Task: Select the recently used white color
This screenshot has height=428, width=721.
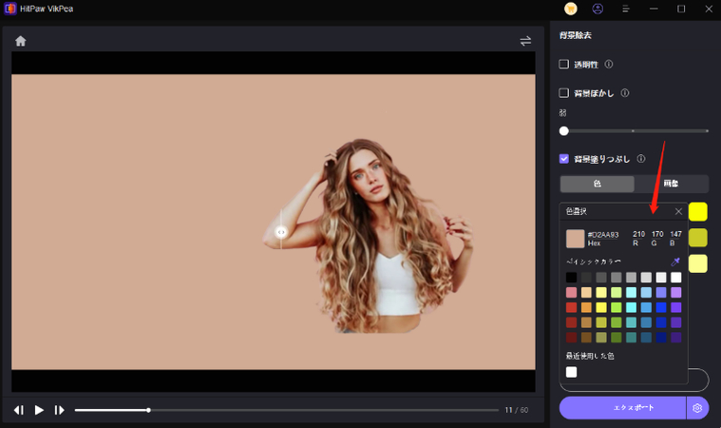Action: [571, 372]
